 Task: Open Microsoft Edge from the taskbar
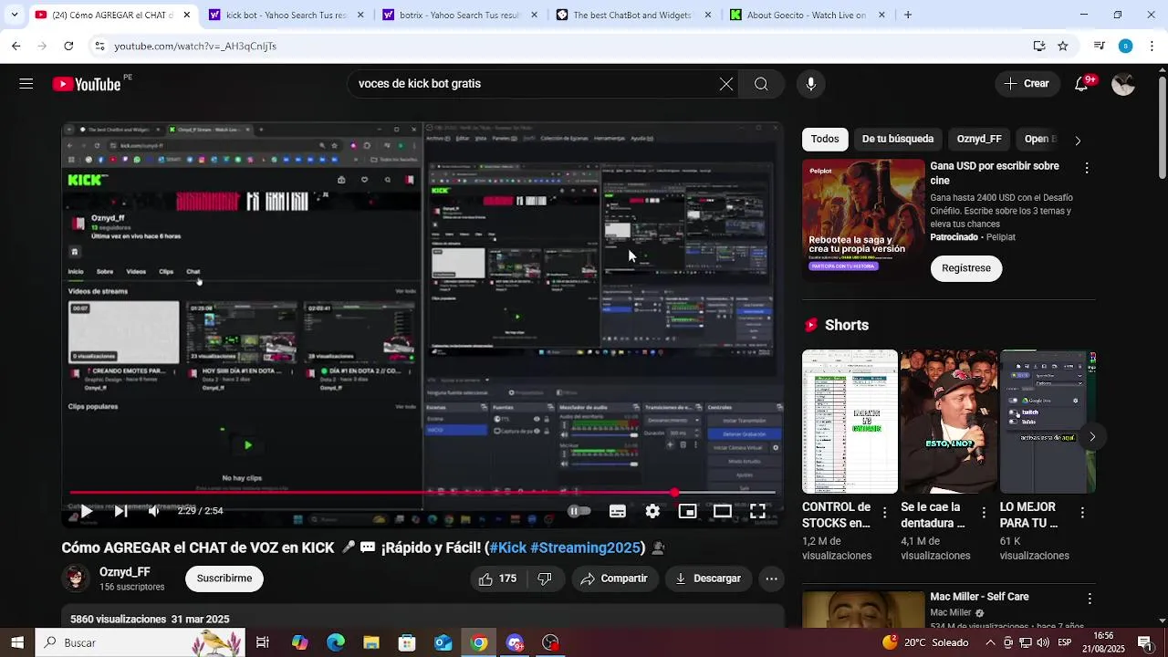pyautogui.click(x=336, y=642)
